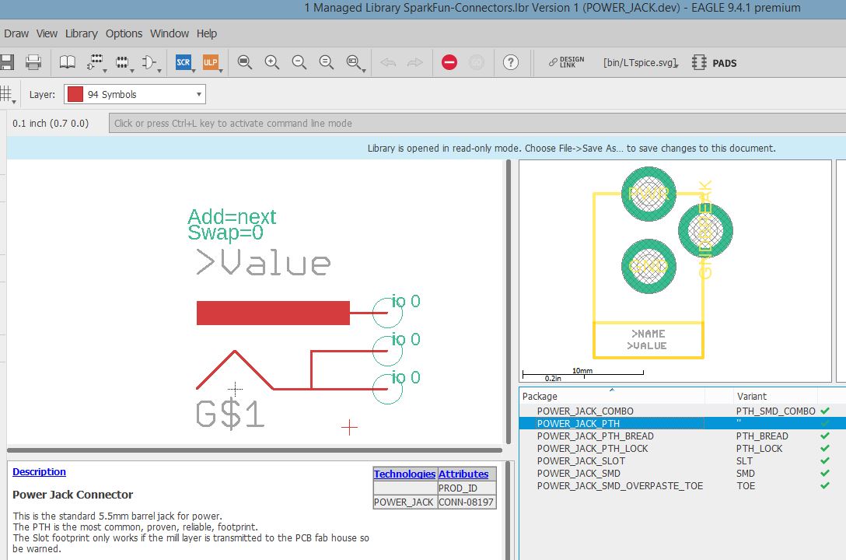Click the Description link

(39, 472)
